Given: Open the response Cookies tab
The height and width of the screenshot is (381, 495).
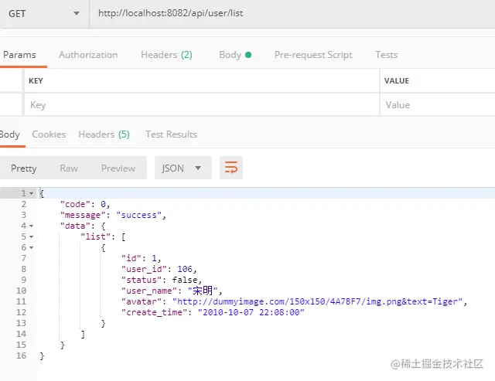Looking at the screenshot, I should point(49,134).
